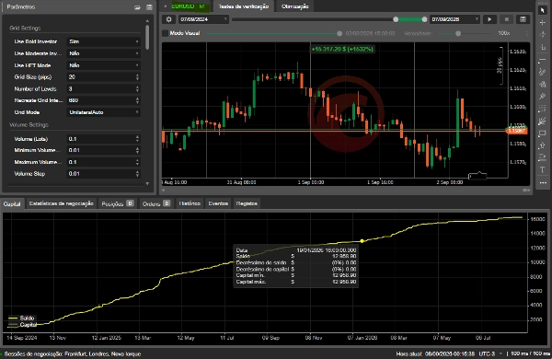
Task: Select the Capital tab
Action: click(12, 203)
